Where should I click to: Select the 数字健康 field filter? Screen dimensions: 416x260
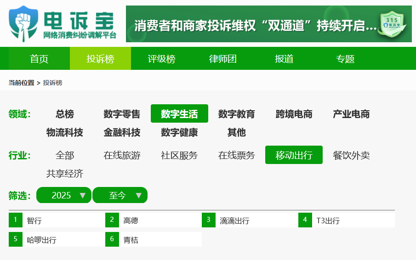179,132
